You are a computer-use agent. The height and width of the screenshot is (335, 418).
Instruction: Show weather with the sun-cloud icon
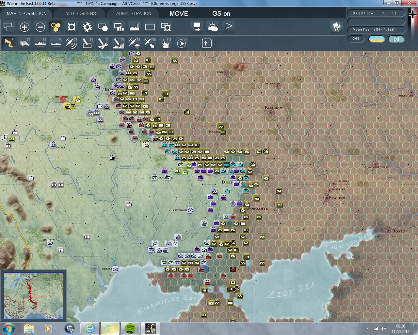(x=213, y=27)
